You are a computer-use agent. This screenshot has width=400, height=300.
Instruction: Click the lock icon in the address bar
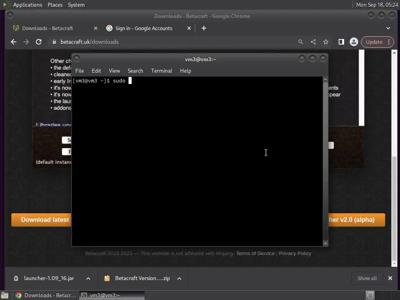point(54,42)
